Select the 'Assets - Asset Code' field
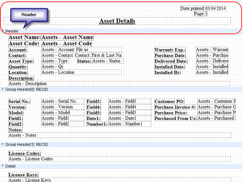This screenshot has height=182, width=243. pos(66,44)
